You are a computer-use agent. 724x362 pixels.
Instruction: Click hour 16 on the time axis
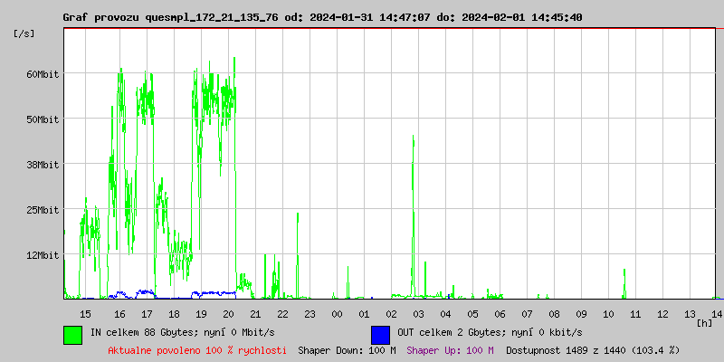(119, 313)
